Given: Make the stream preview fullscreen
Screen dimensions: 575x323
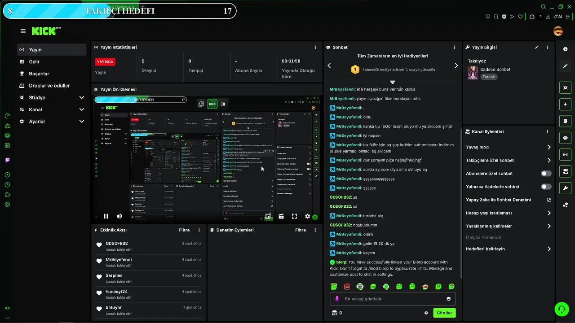Looking at the screenshot, I should click(294, 216).
